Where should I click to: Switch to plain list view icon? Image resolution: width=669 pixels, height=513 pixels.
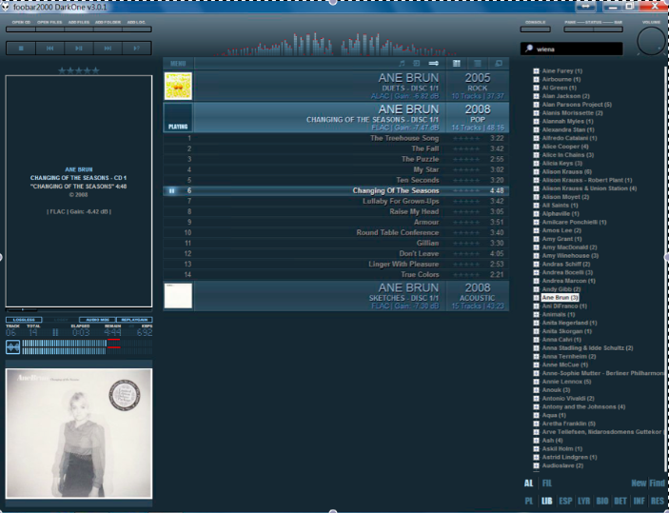[x=478, y=64]
